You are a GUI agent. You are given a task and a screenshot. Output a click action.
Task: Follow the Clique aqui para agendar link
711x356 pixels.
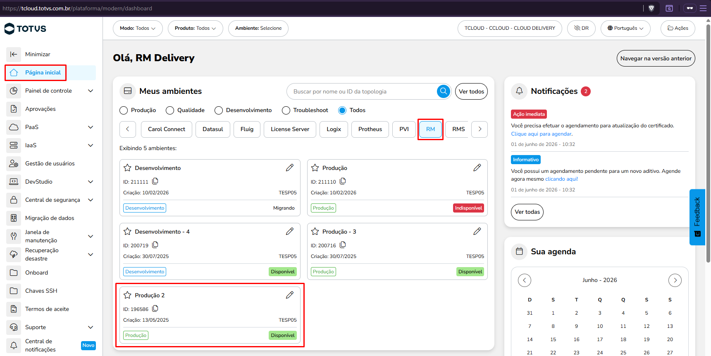point(541,134)
